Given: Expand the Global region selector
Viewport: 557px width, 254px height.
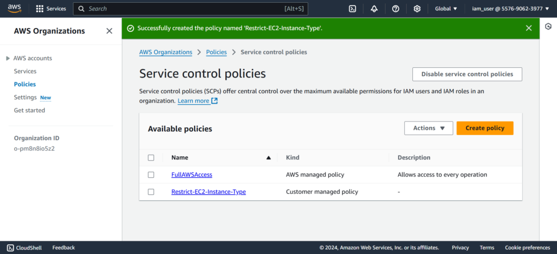Looking at the screenshot, I should pyautogui.click(x=446, y=9).
